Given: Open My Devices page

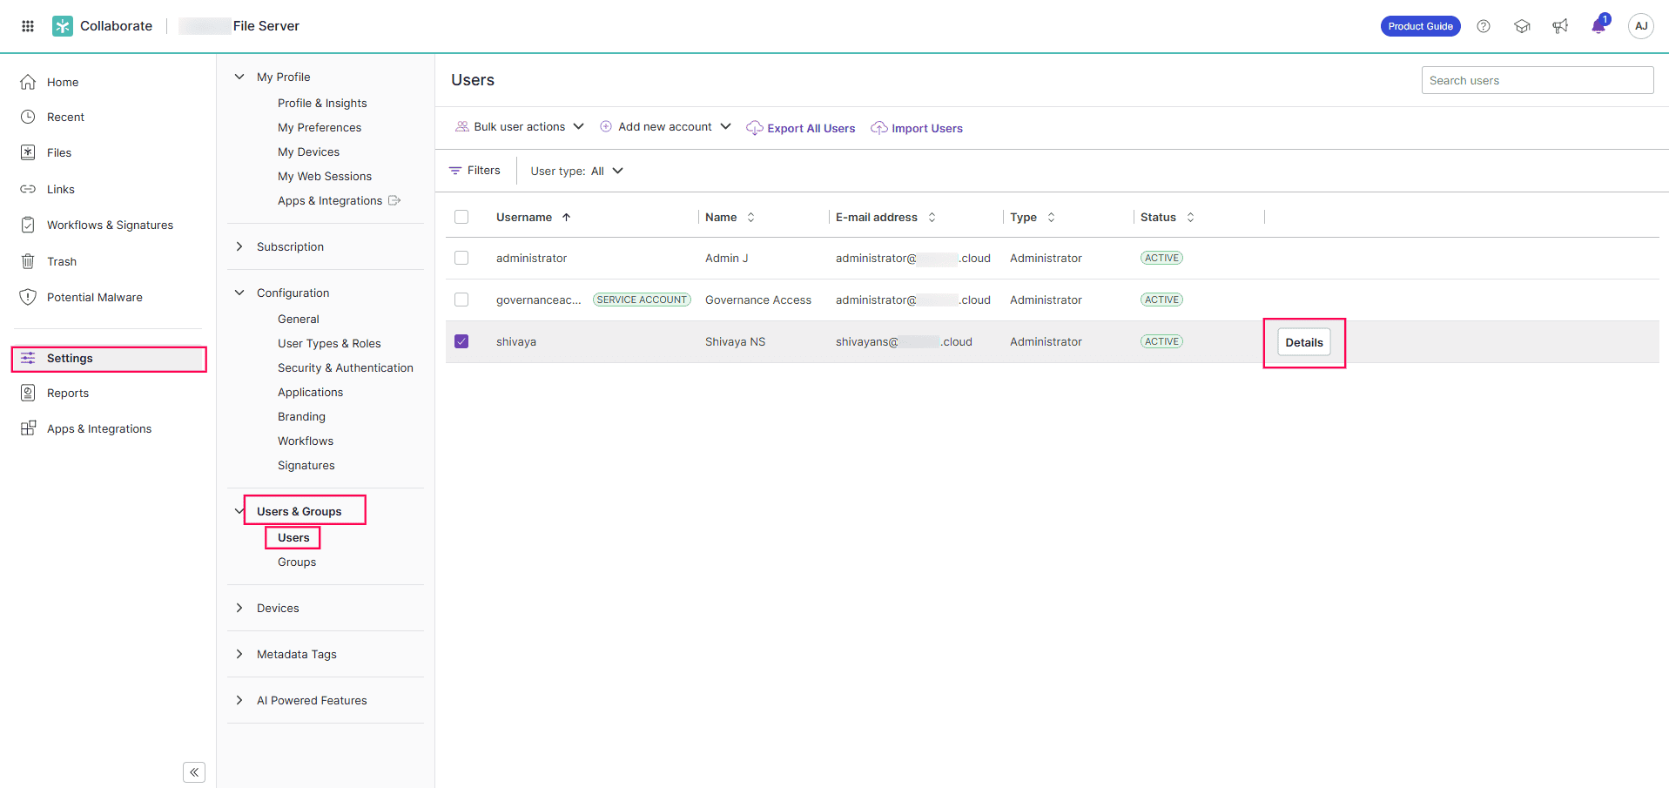Looking at the screenshot, I should pyautogui.click(x=308, y=152).
